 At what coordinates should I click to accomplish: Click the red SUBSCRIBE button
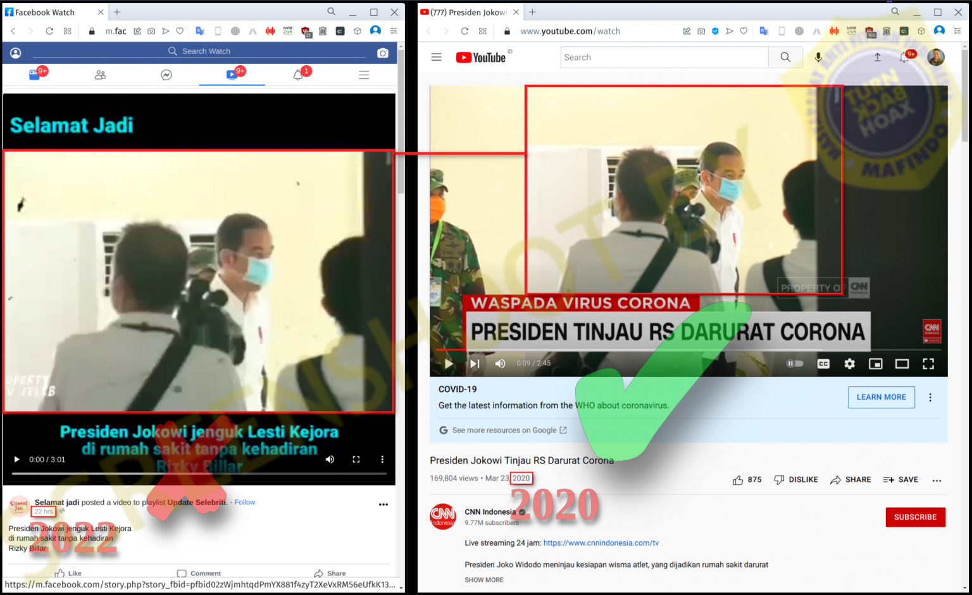click(x=915, y=517)
